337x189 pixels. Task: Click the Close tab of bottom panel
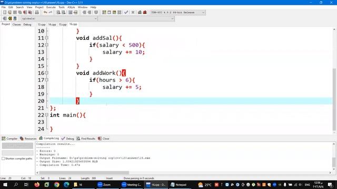[104, 139]
